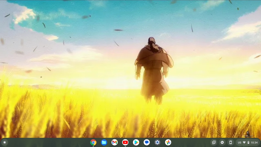Launch the YouTube app
The height and width of the screenshot is (147, 261).
point(125,142)
